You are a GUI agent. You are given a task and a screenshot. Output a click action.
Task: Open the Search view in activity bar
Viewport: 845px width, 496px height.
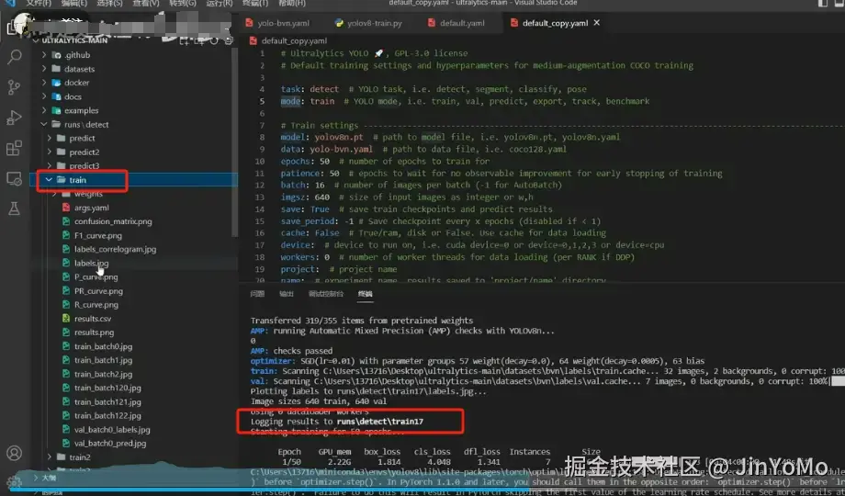point(15,57)
